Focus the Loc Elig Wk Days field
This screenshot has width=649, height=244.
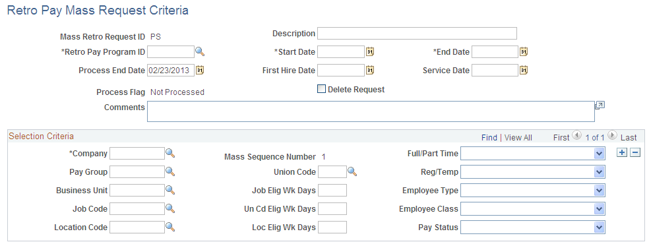[x=332, y=227]
